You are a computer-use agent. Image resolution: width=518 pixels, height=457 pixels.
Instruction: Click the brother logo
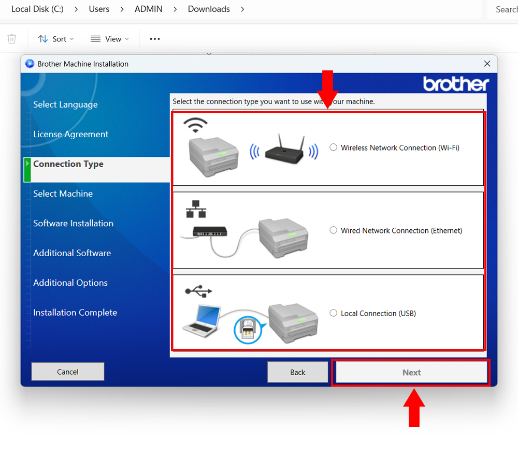point(456,84)
